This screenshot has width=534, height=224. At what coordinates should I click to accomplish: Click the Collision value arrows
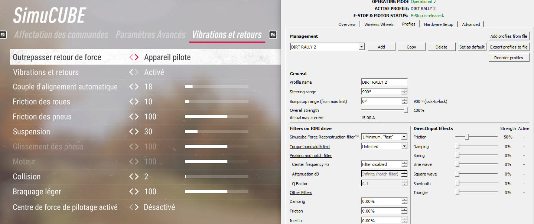pos(134,177)
